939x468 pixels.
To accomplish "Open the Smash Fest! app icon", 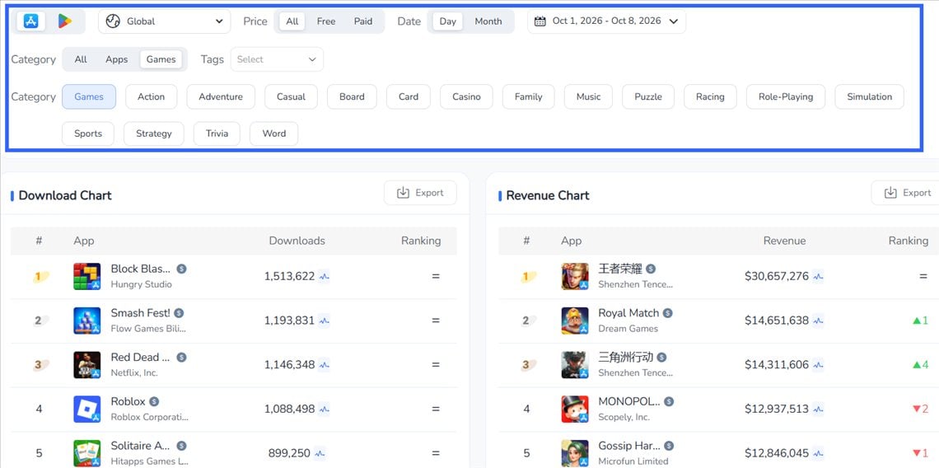I will (x=86, y=321).
